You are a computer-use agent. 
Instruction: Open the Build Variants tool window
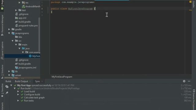(2, 106)
